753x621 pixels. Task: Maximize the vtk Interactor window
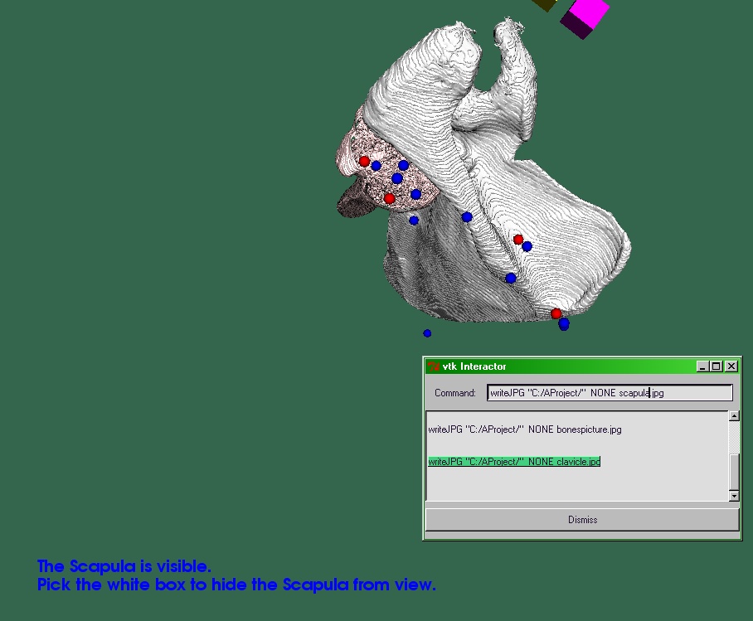(x=717, y=366)
